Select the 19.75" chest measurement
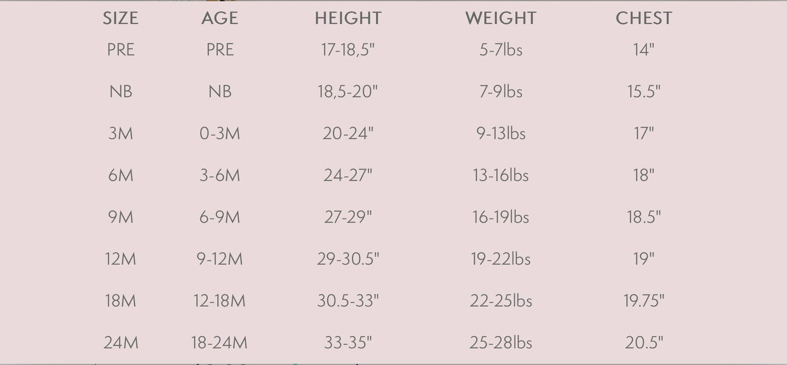Screen dimensions: 787x365 (644, 301)
